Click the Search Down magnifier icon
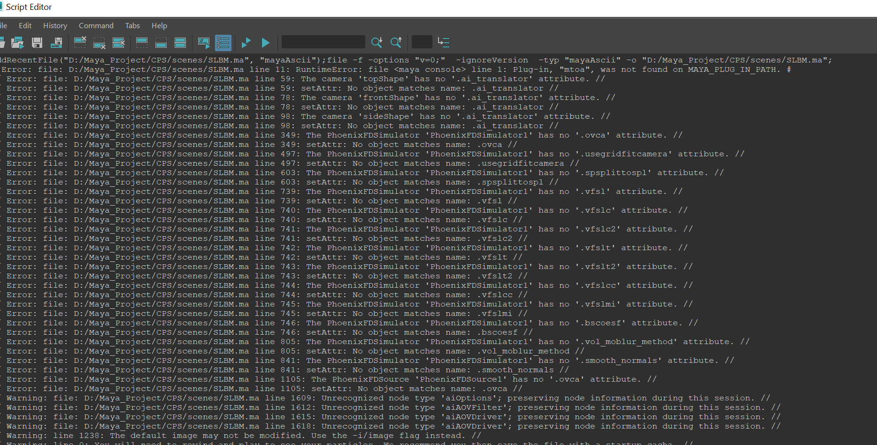This screenshot has width=877, height=445. coord(377,43)
